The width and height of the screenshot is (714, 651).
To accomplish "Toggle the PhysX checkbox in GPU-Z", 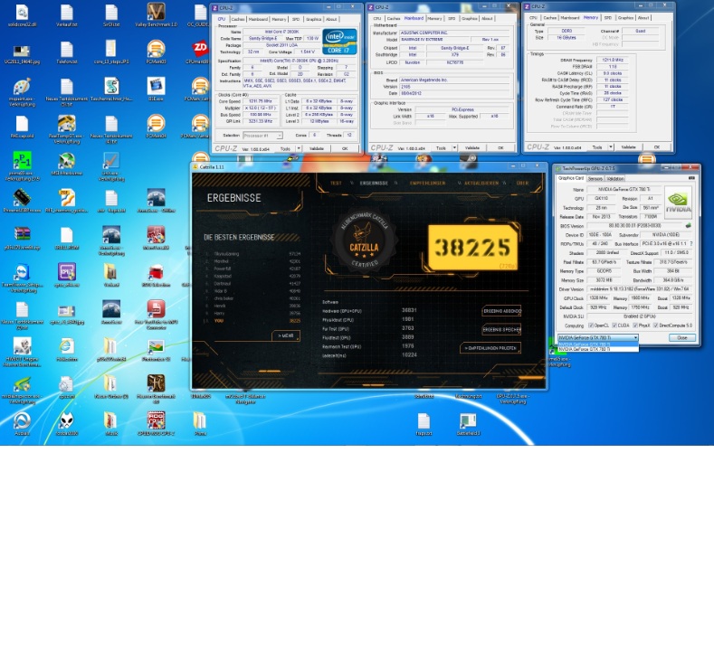I will (634, 325).
